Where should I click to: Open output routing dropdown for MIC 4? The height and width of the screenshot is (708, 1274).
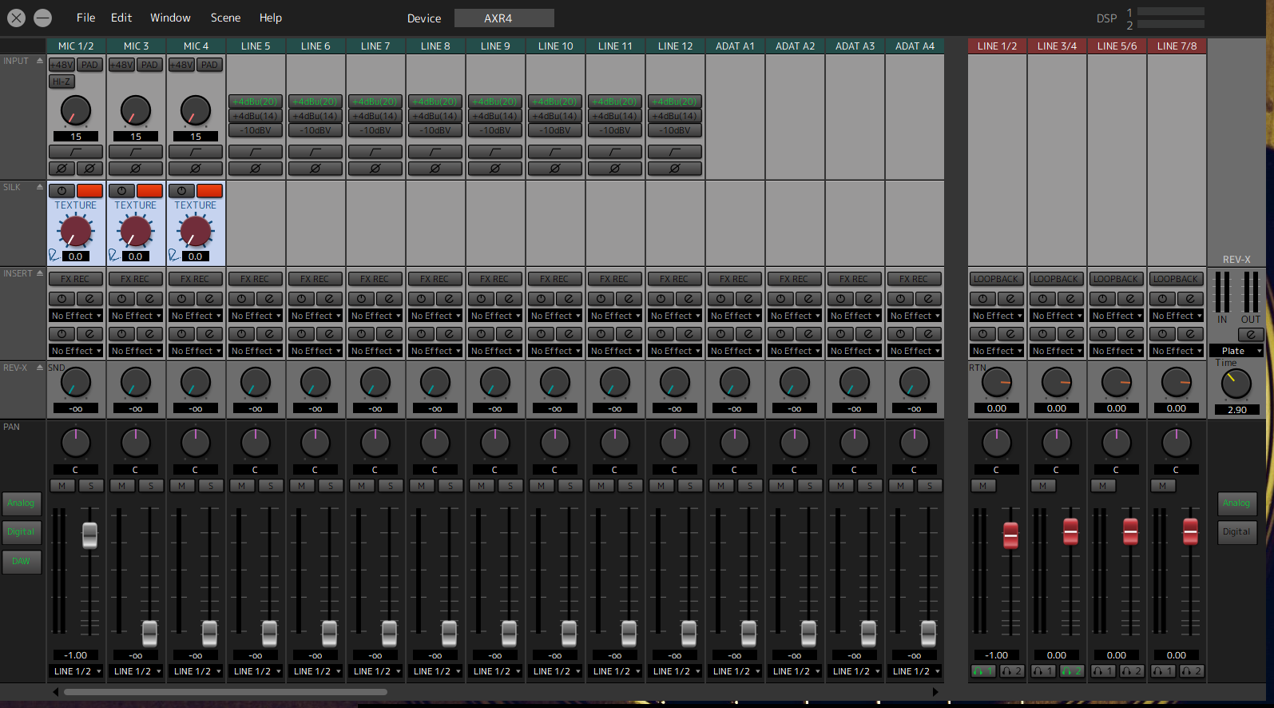coord(196,671)
